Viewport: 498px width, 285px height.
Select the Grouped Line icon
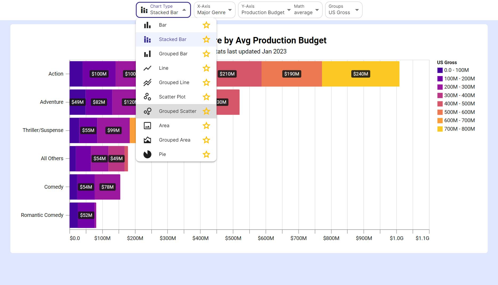[147, 82]
